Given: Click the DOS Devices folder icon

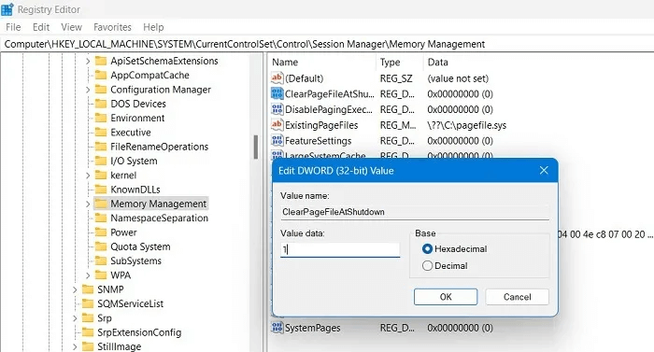Looking at the screenshot, I should [x=101, y=104].
